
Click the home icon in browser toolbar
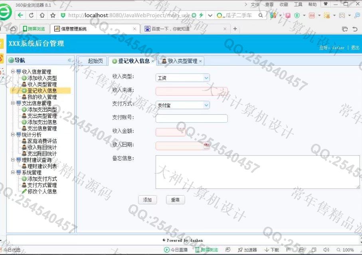(x=42, y=15)
